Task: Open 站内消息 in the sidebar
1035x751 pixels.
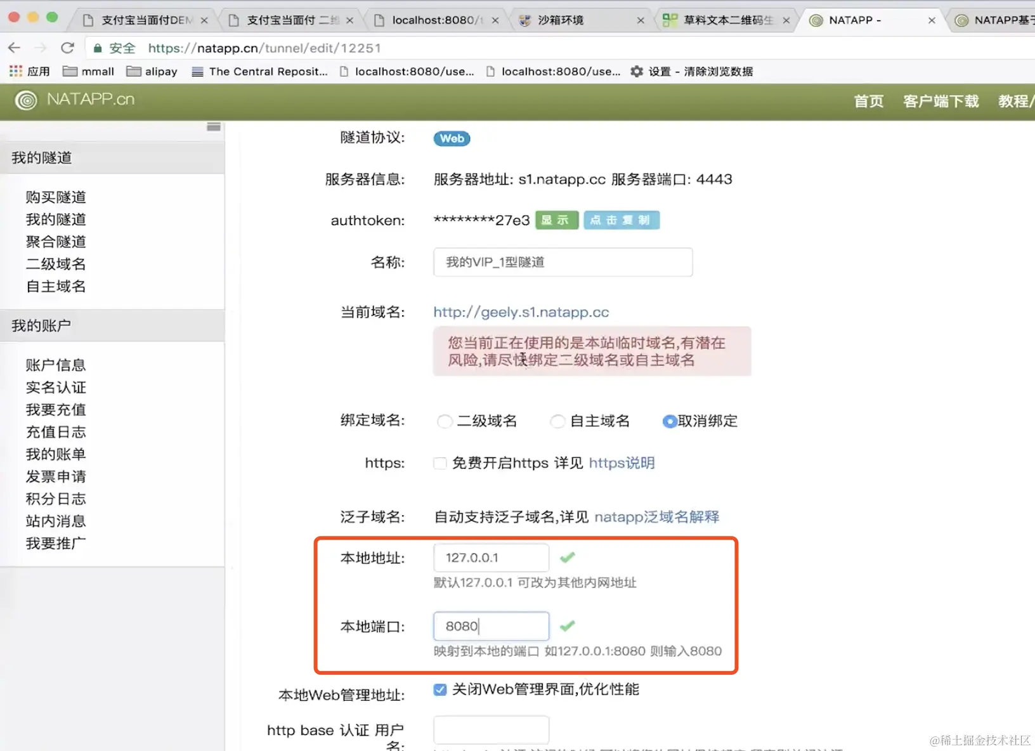Action: coord(56,521)
